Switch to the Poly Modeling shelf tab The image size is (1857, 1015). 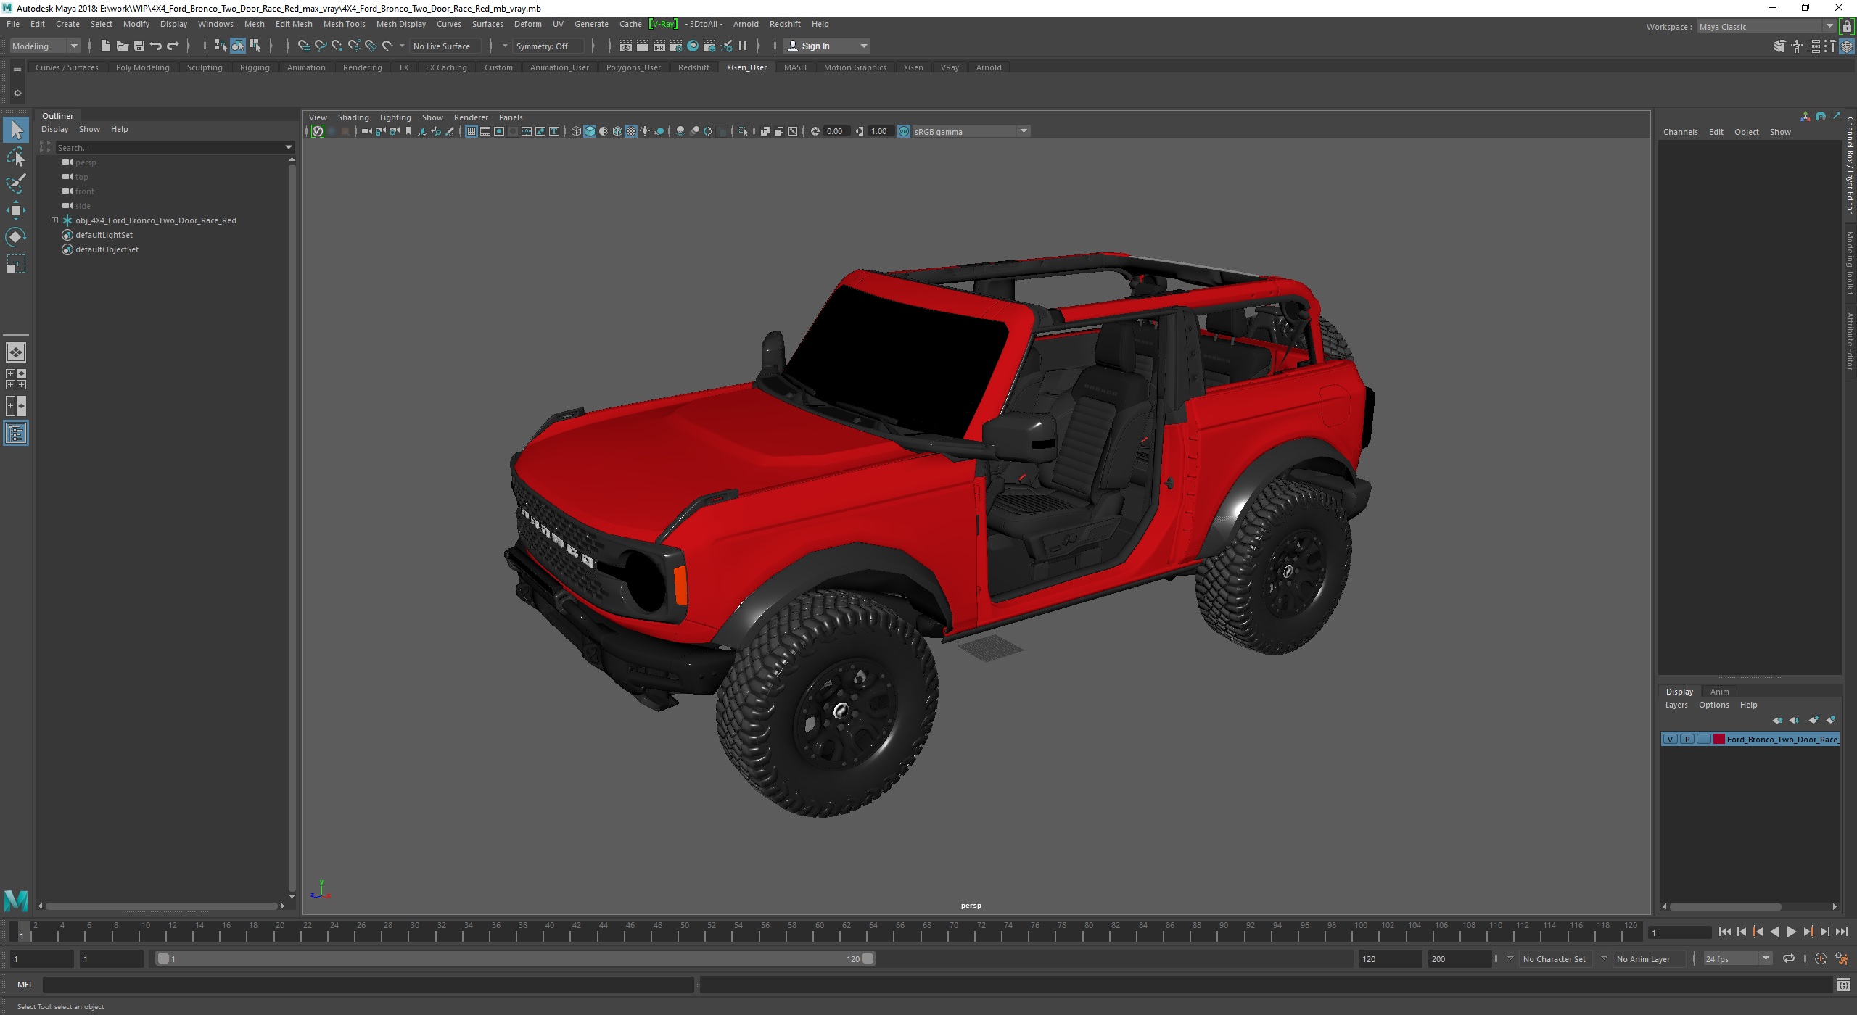click(x=142, y=67)
